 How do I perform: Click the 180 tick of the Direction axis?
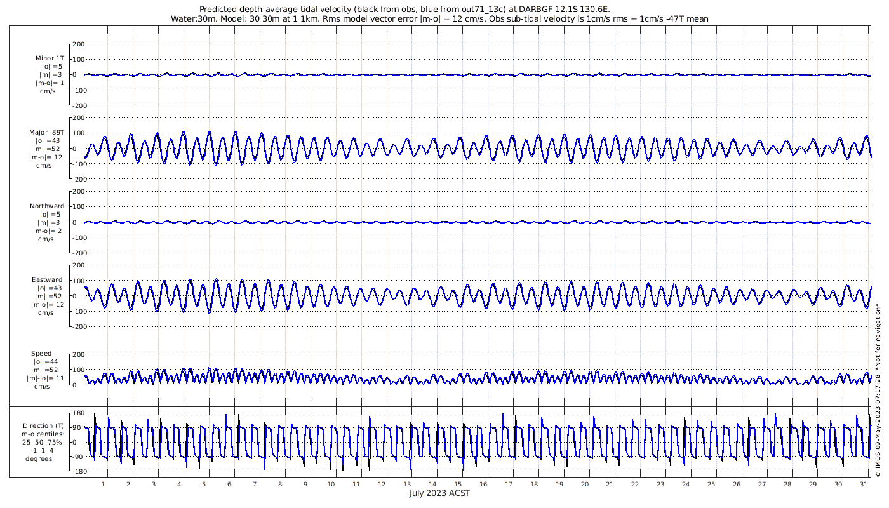pyautogui.click(x=79, y=413)
